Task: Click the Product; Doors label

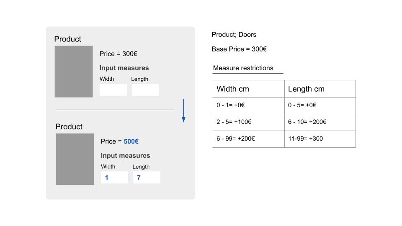Action: [234, 35]
